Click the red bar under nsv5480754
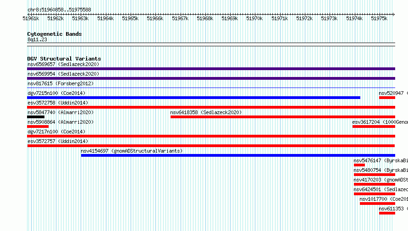The image size is (408, 231). pos(375,175)
